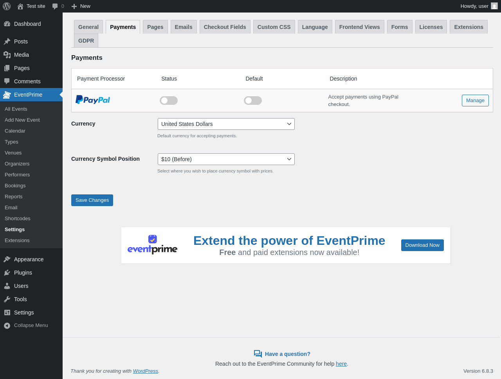The image size is (501, 379).
Task: Click the WordPress logo icon
Action: point(7,6)
